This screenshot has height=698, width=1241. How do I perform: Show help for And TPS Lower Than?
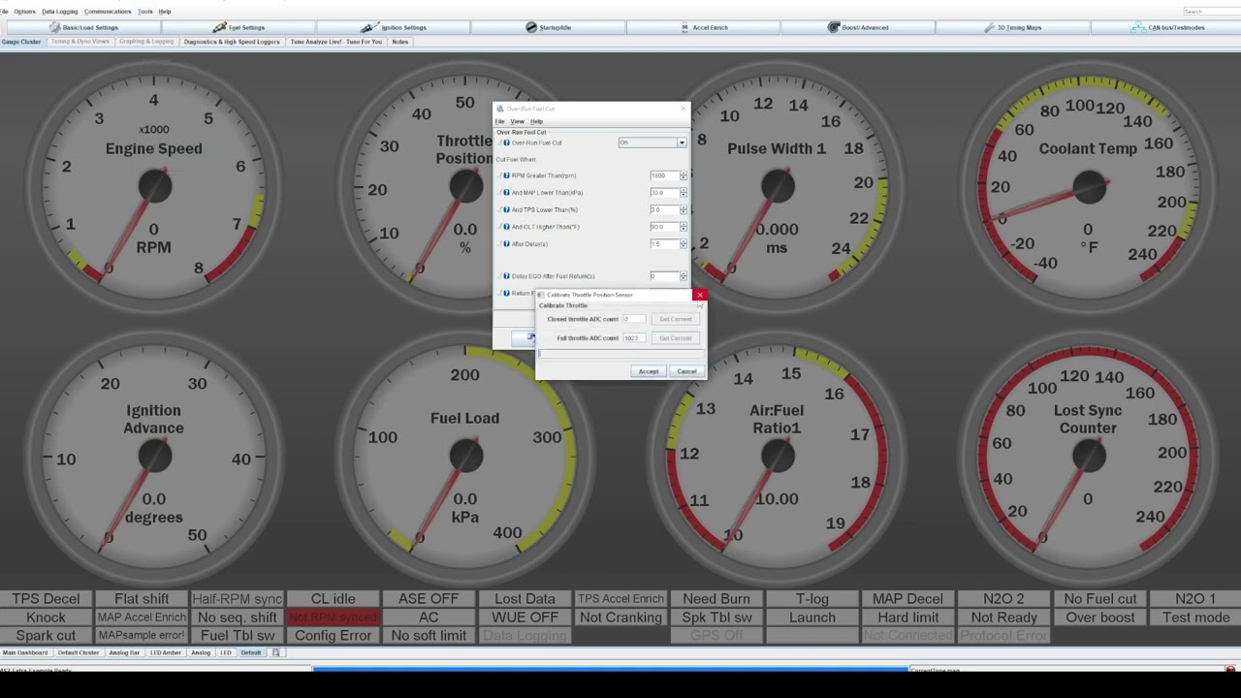(x=506, y=209)
